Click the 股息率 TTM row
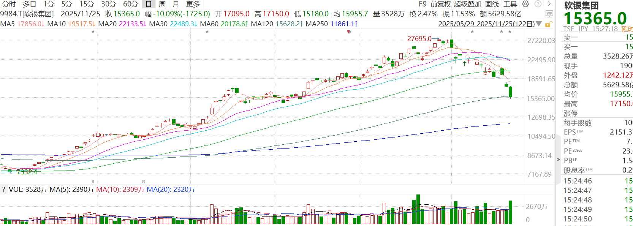 598,170
